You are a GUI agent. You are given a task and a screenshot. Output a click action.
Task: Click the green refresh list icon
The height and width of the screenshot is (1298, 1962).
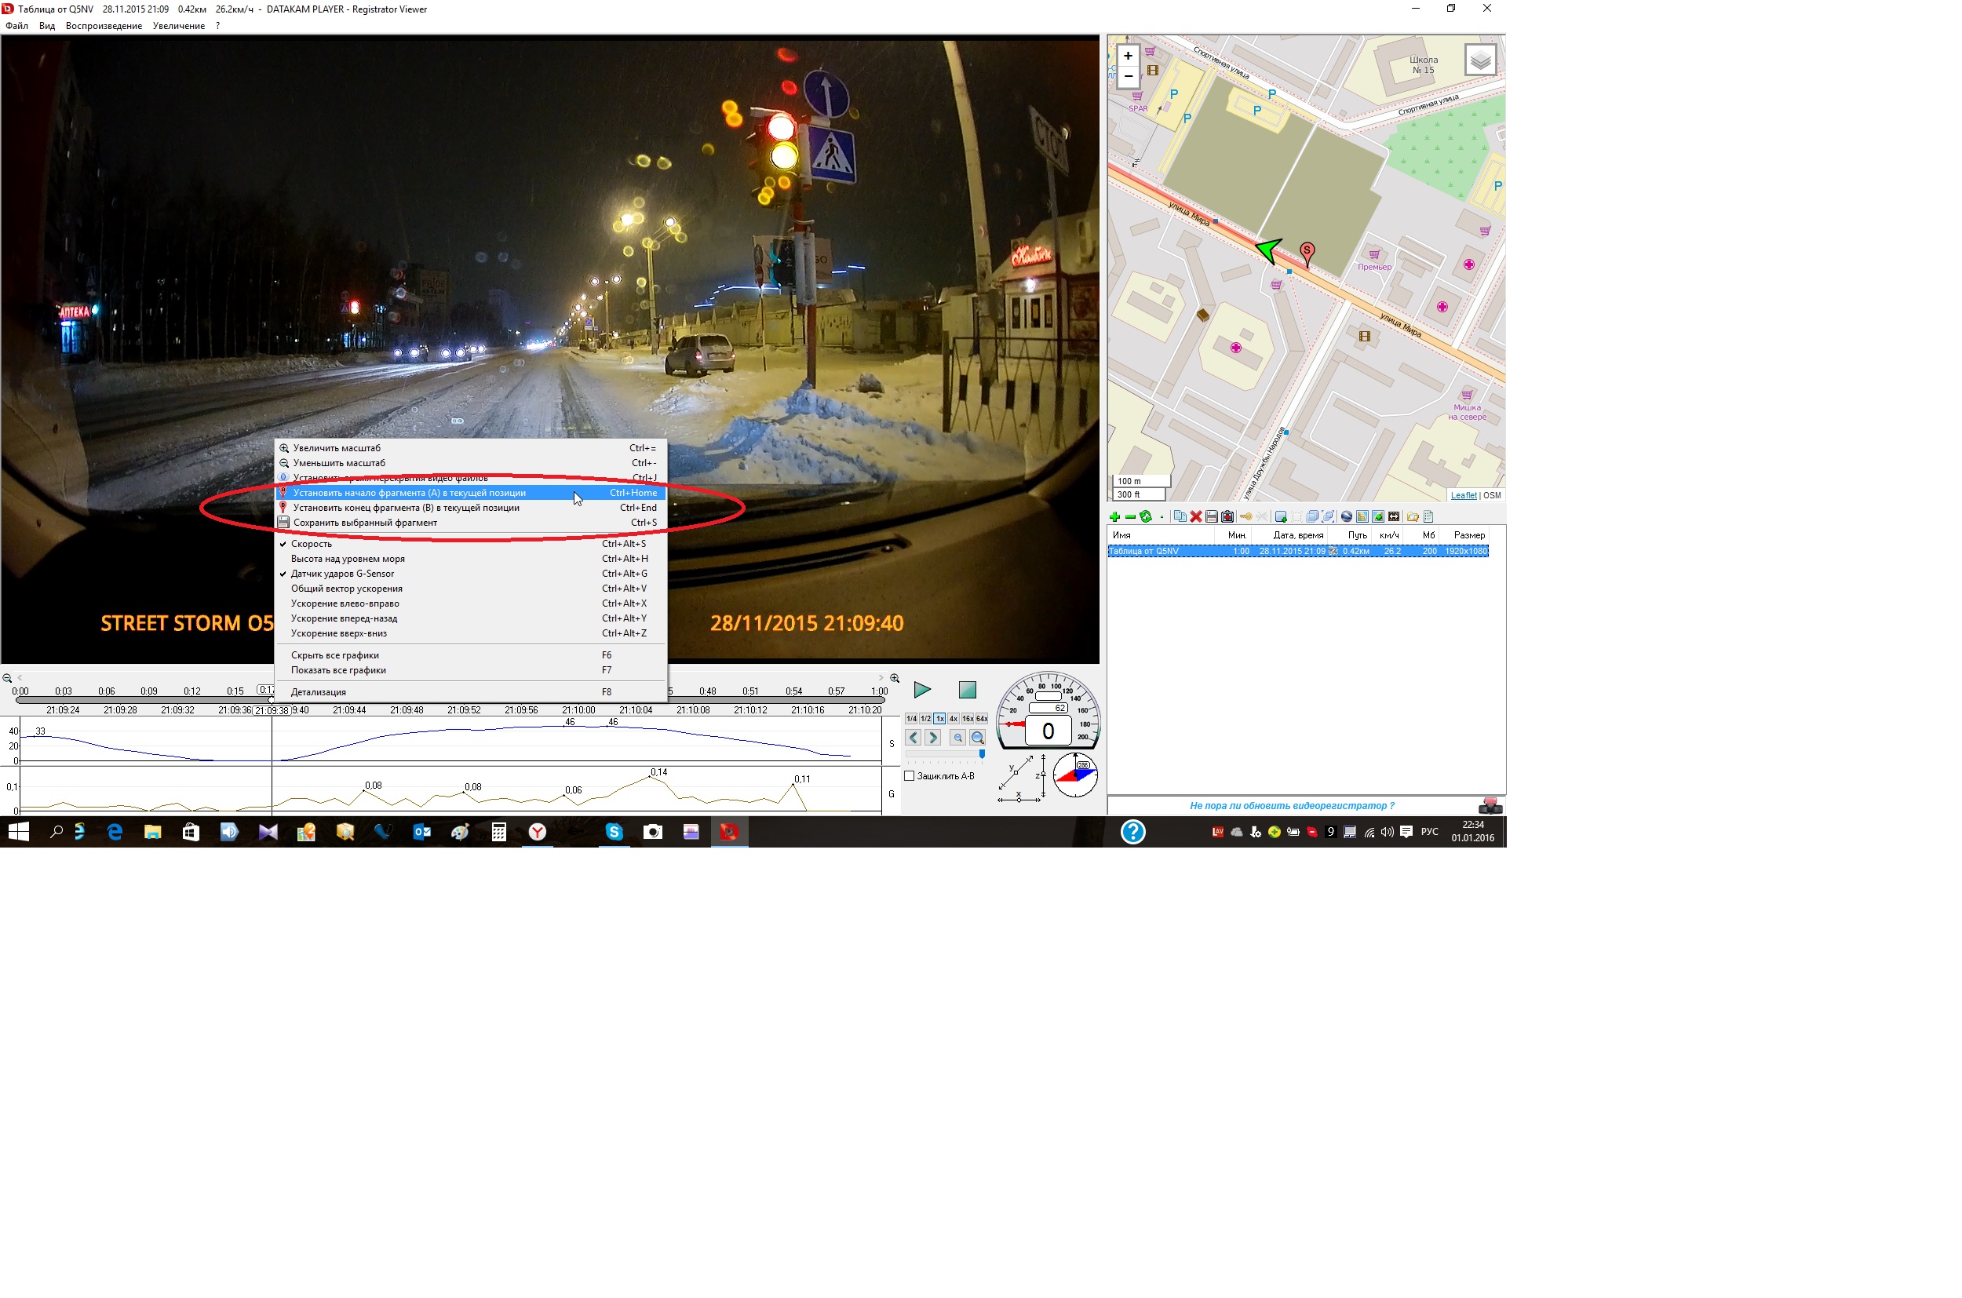[x=1146, y=516]
